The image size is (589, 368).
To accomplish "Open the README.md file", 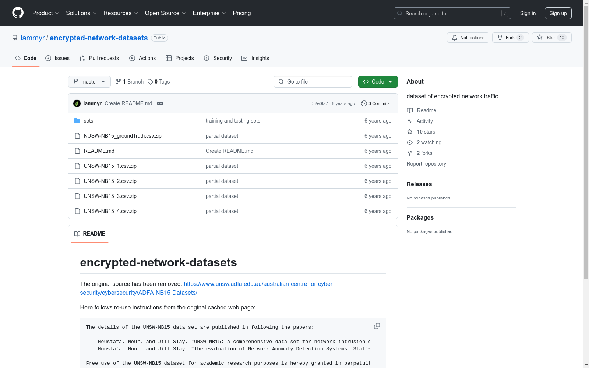I will pos(99,151).
